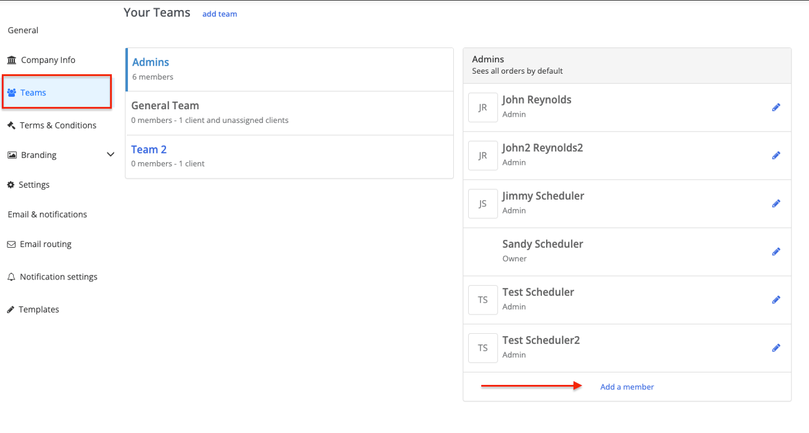Screen dimensions: 809x433
Task: Open the General settings section
Action: click(x=22, y=30)
